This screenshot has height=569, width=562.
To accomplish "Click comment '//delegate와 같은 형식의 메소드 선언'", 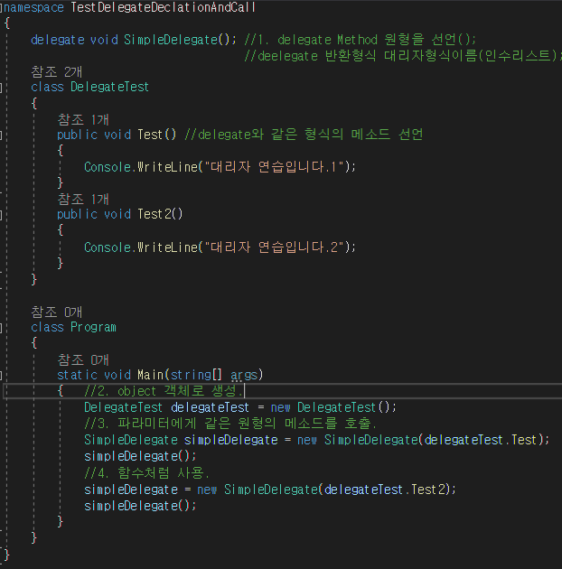I will tap(304, 135).
